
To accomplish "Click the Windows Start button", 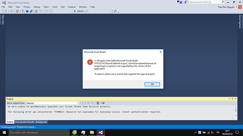I will click(x=4, y=132).
